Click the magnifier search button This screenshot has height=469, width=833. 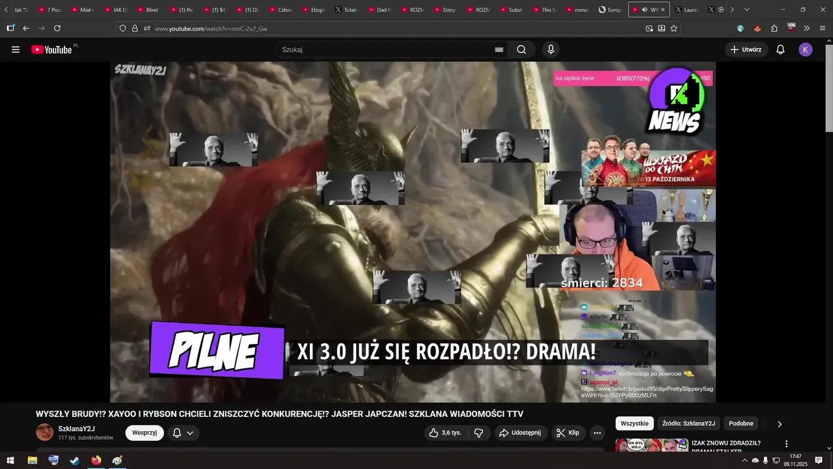521,50
